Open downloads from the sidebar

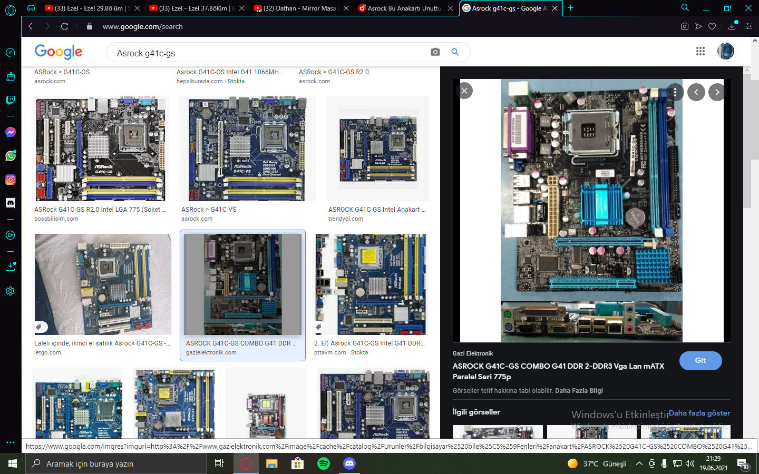pyautogui.click(x=10, y=266)
